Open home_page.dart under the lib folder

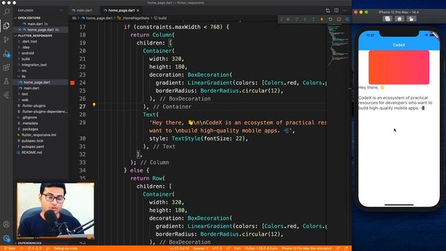pos(37,82)
